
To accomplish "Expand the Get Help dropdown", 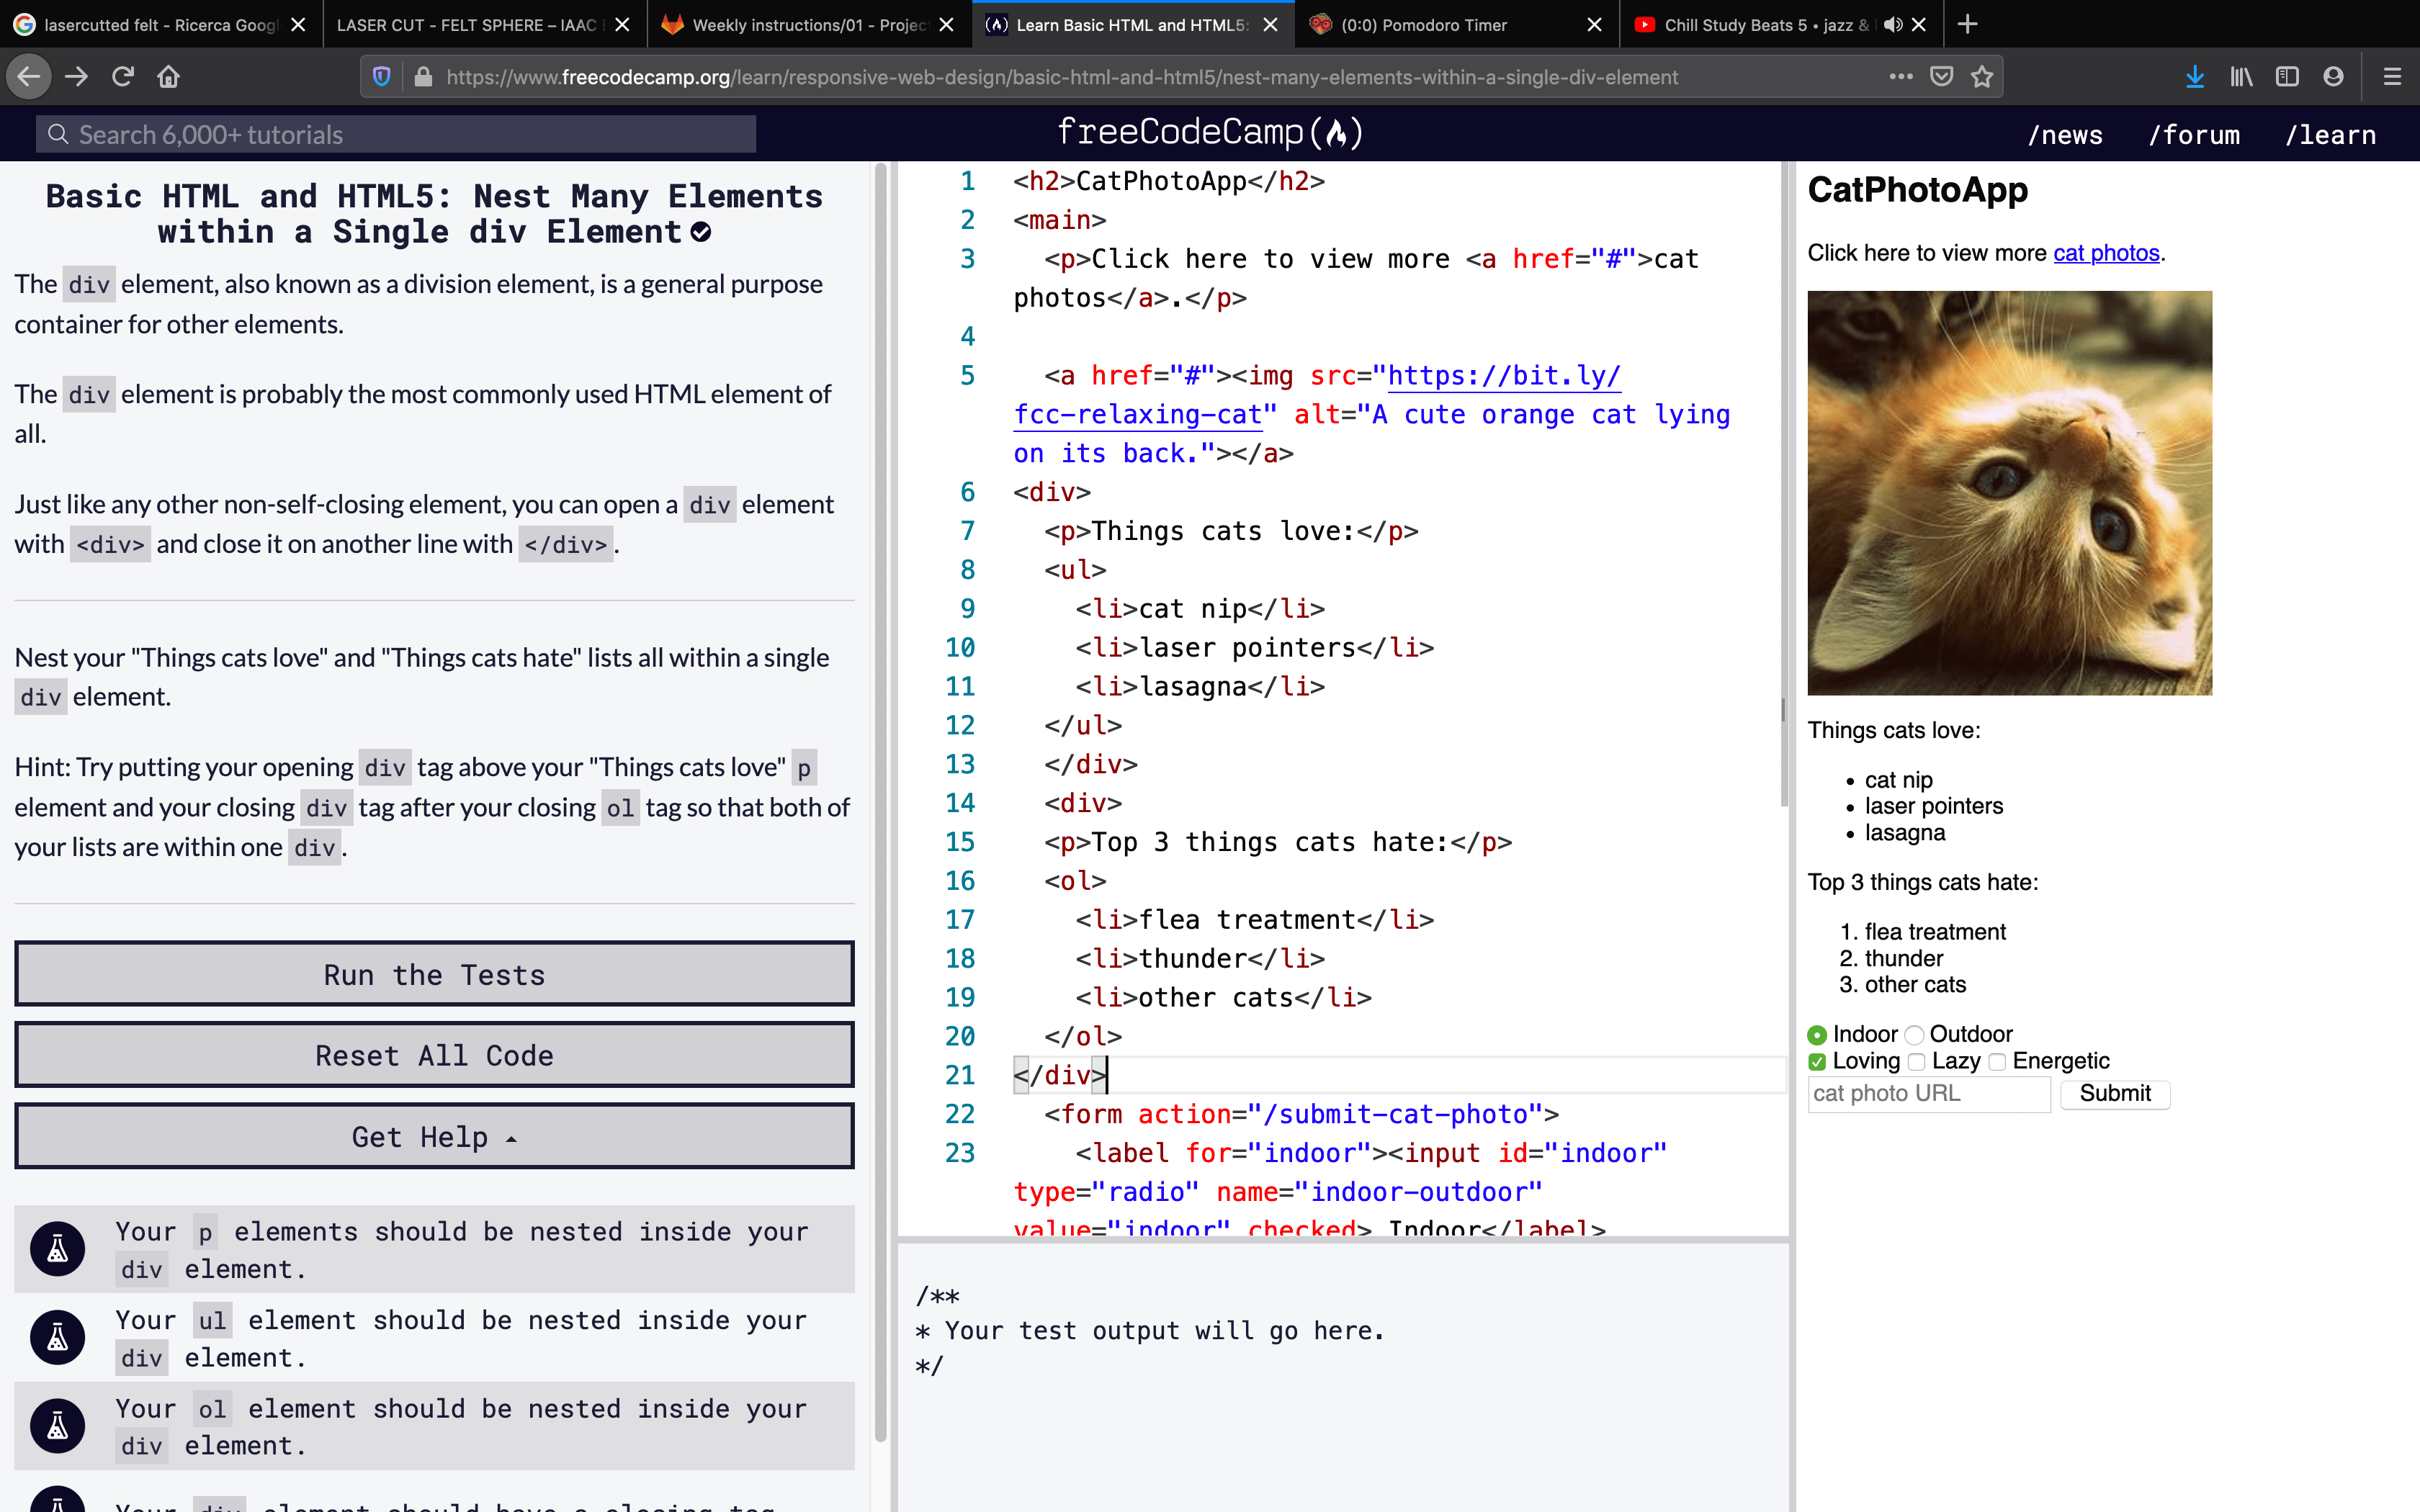I will (434, 1136).
